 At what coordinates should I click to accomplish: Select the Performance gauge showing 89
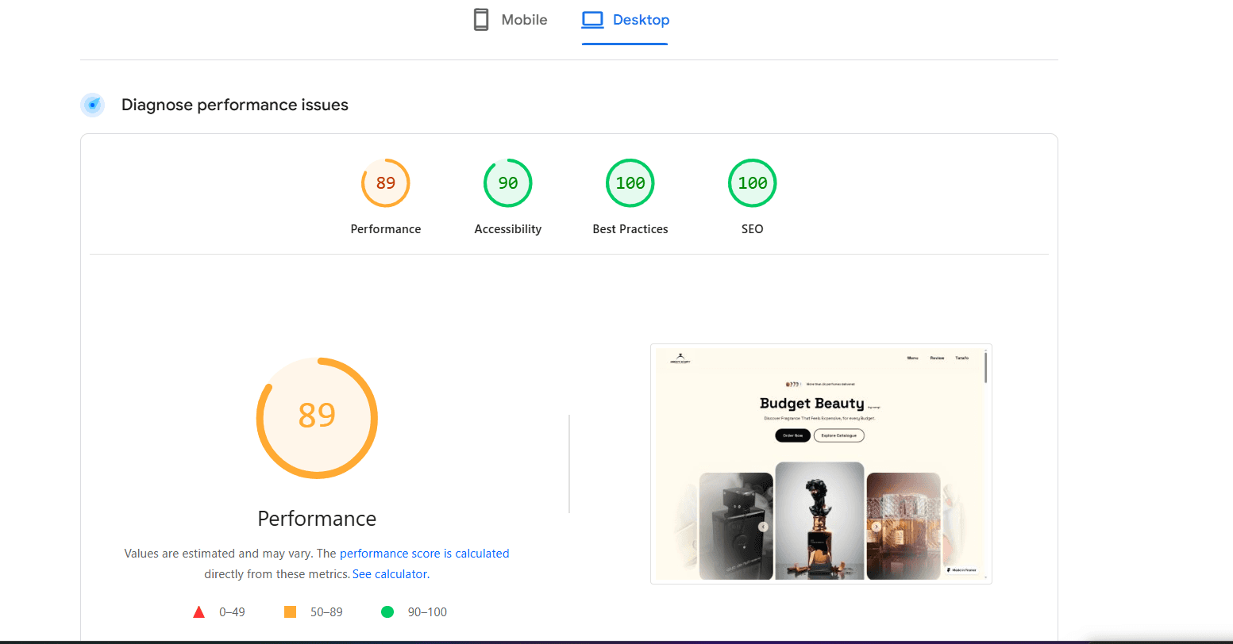coord(385,183)
